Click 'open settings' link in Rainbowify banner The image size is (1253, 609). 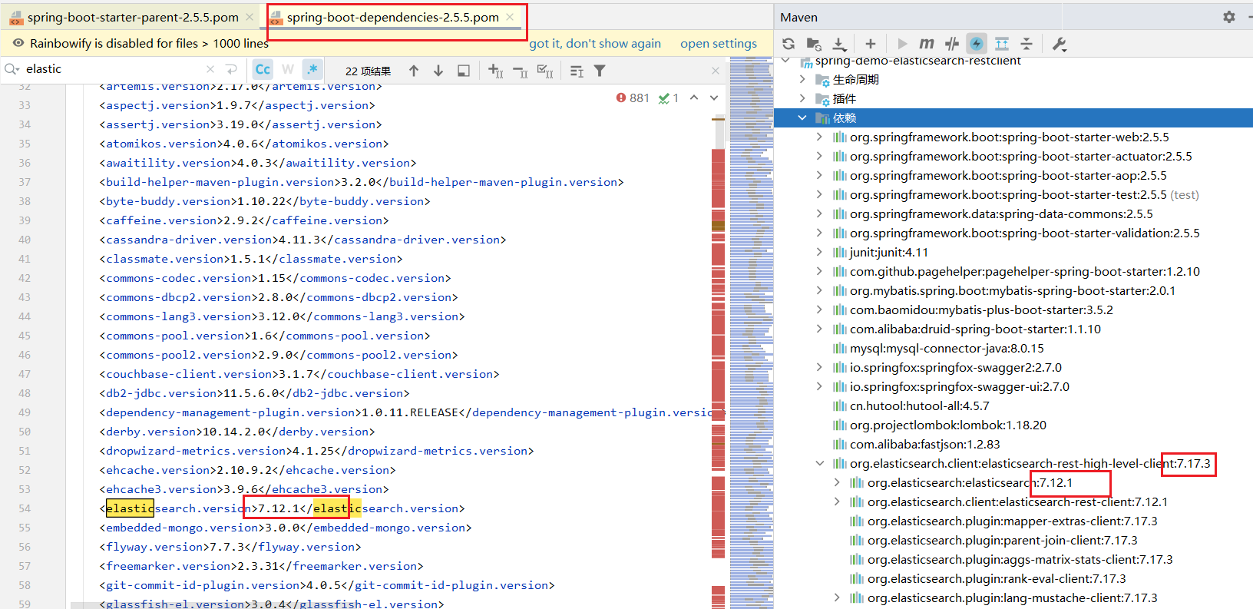(x=719, y=44)
